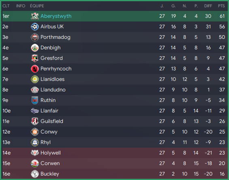Open the Llandudno team name link
229x180 pixels.
[53, 90]
